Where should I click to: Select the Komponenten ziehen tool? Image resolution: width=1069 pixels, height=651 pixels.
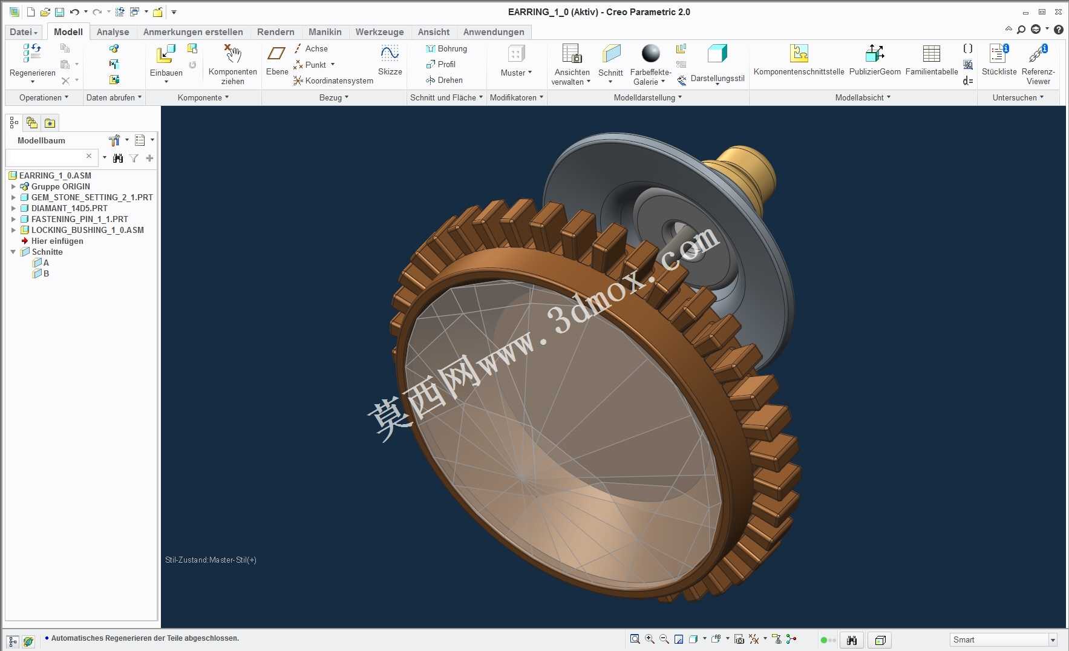point(233,63)
